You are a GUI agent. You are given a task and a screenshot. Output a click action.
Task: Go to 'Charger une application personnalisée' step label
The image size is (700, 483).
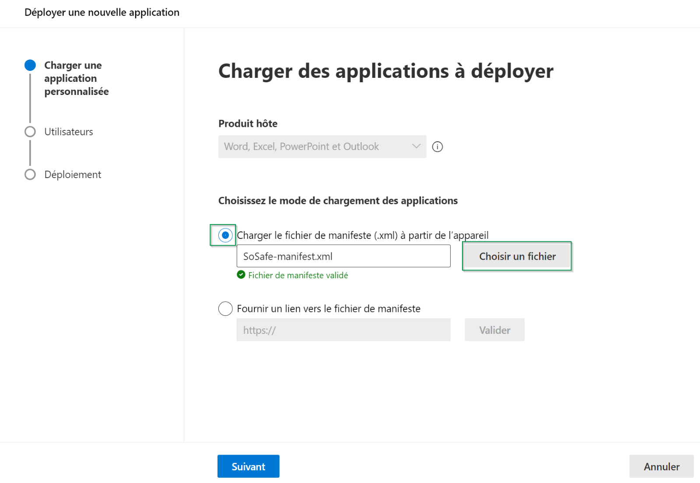coord(76,78)
